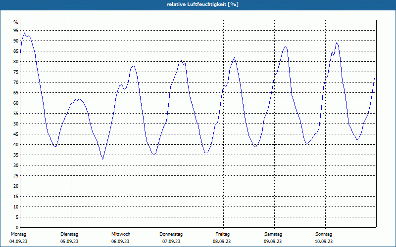Click the '%' unit label on the y-axis

click(x=16, y=22)
